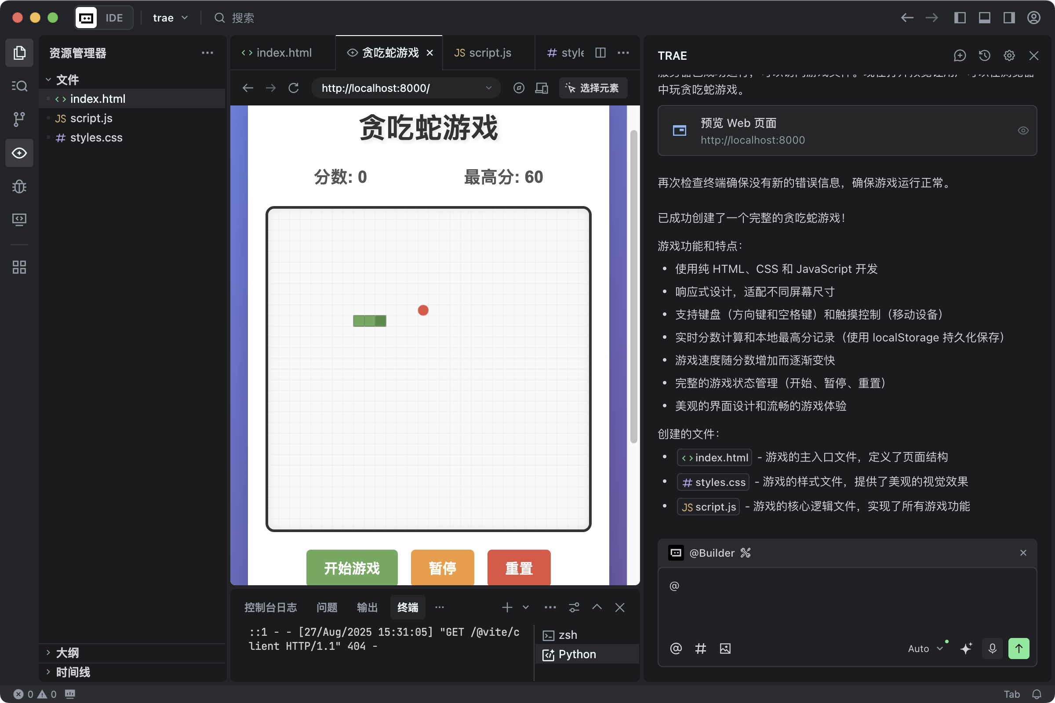
Task: Open TRAE panel settings gear
Action: 1009,56
